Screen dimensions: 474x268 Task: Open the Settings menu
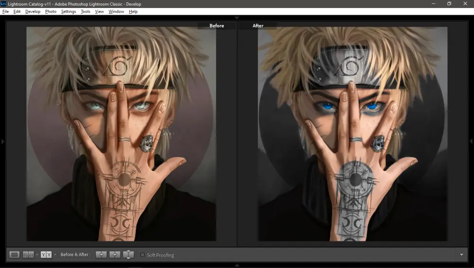[68, 11]
